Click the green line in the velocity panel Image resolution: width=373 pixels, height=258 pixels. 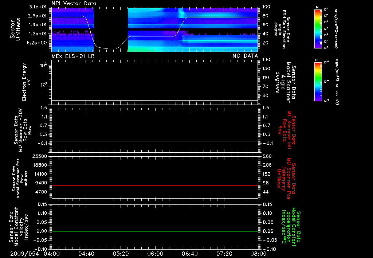[154, 231]
